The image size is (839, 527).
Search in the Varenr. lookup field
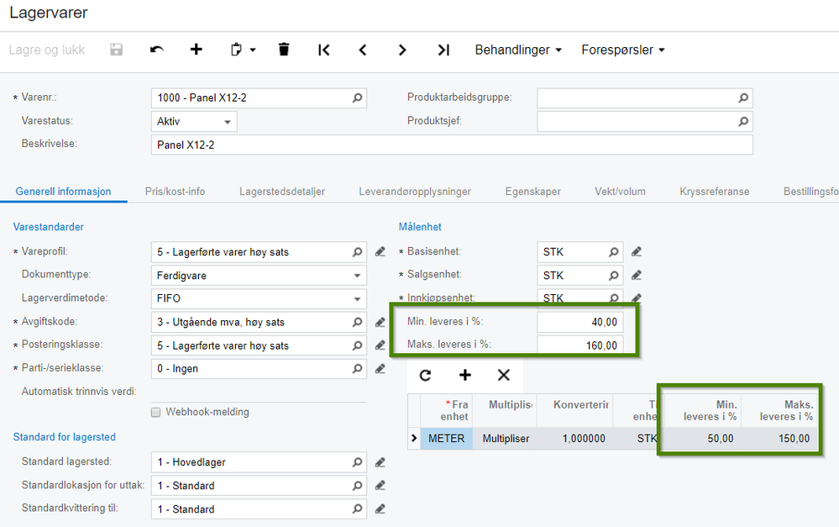(358, 98)
